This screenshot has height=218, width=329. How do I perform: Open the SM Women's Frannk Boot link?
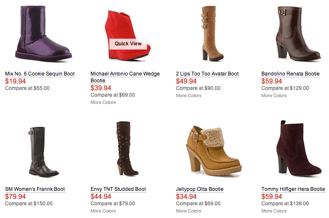click(35, 189)
